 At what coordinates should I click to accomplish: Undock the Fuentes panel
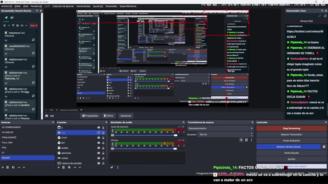[106, 122]
